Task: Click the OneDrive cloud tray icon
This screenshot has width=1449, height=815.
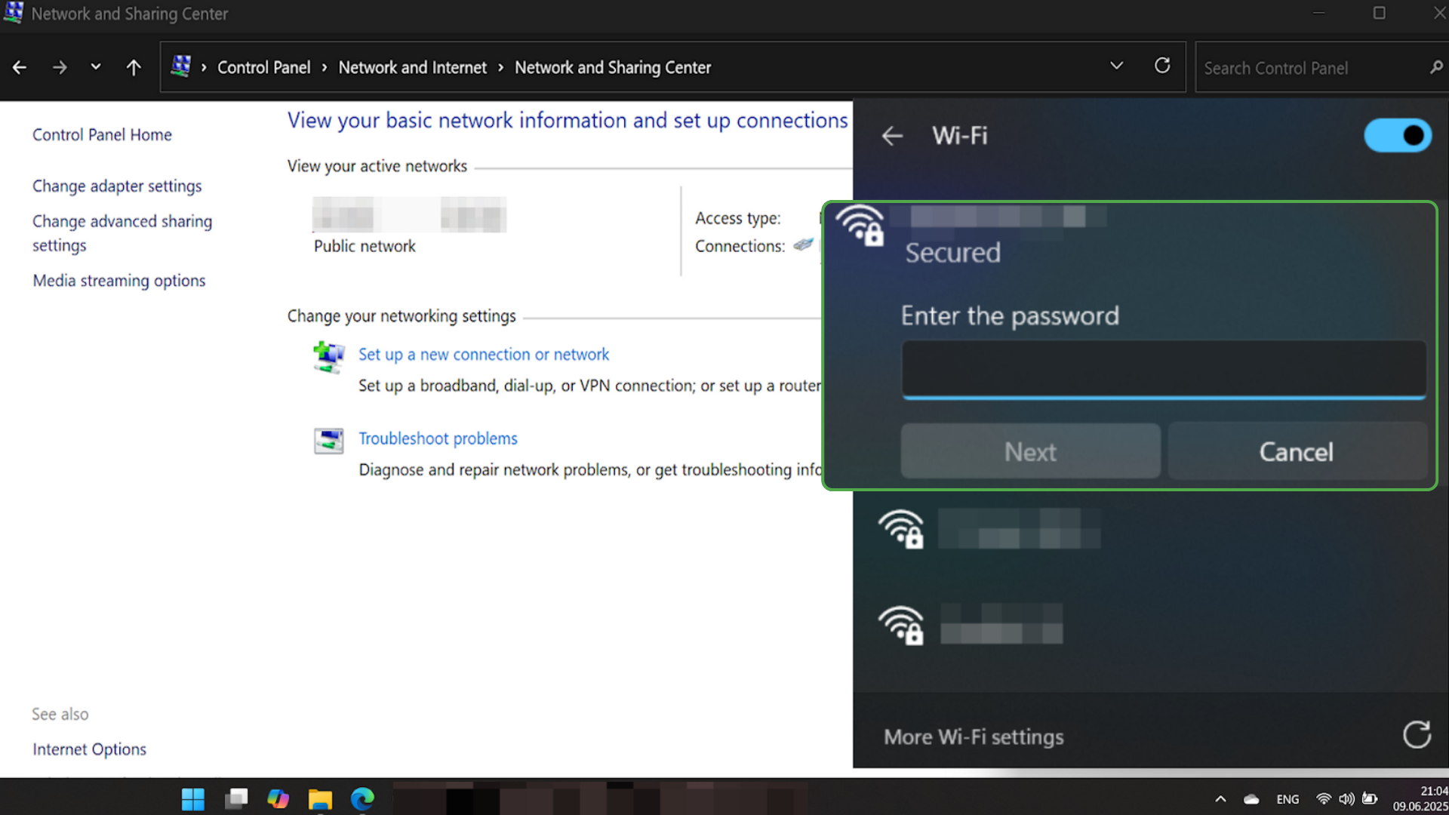Action: point(1251,799)
